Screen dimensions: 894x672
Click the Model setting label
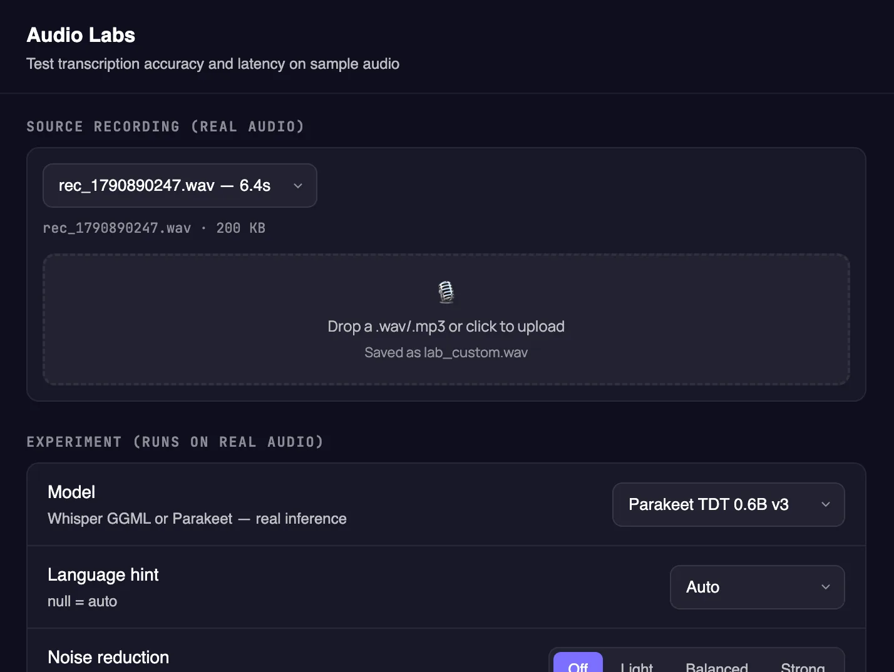point(71,492)
